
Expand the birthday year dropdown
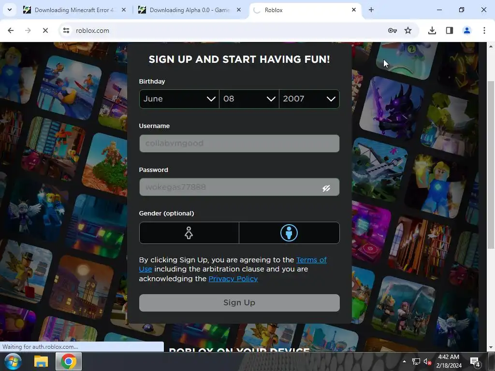tap(309, 99)
